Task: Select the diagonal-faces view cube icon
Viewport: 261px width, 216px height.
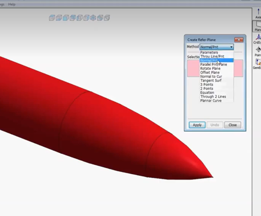Action: pyautogui.click(x=100, y=18)
